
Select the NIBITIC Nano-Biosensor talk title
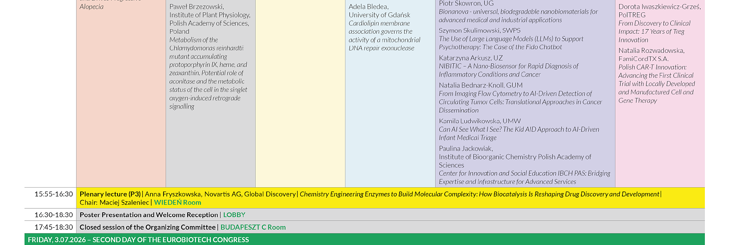coord(508,71)
